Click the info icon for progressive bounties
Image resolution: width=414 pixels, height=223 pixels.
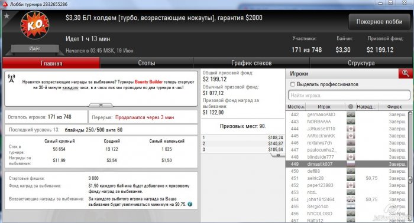(190, 204)
